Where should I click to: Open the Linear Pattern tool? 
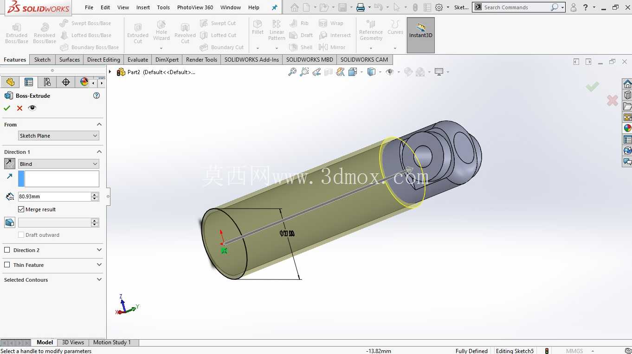277,31
